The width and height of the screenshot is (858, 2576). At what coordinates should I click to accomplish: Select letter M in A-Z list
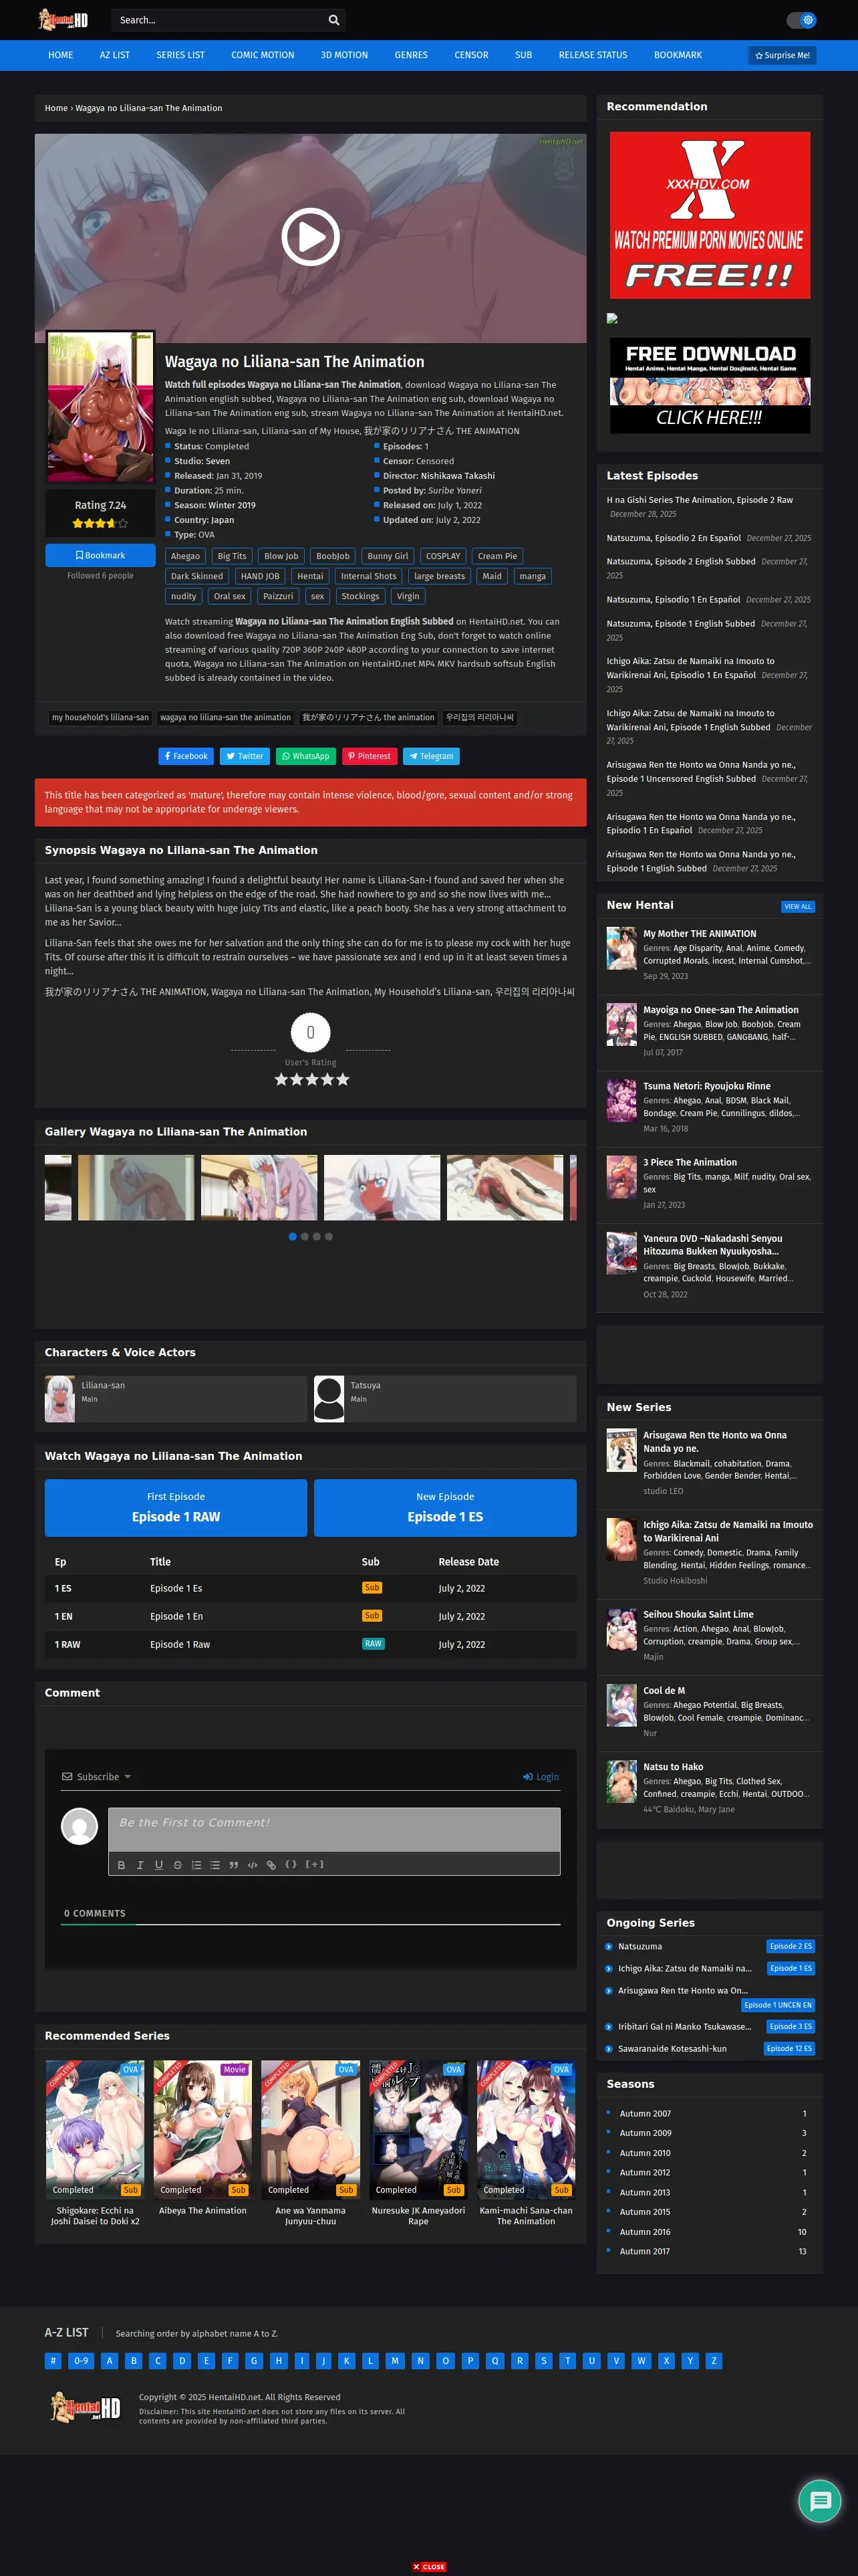tap(394, 2361)
